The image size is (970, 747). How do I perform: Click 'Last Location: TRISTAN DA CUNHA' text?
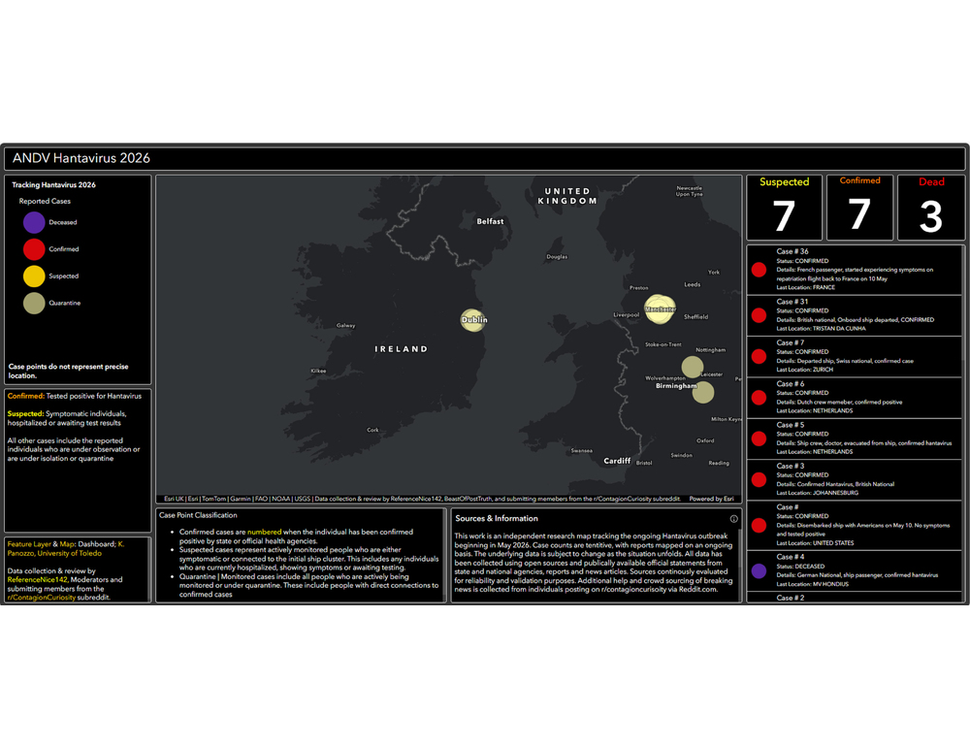(x=821, y=329)
